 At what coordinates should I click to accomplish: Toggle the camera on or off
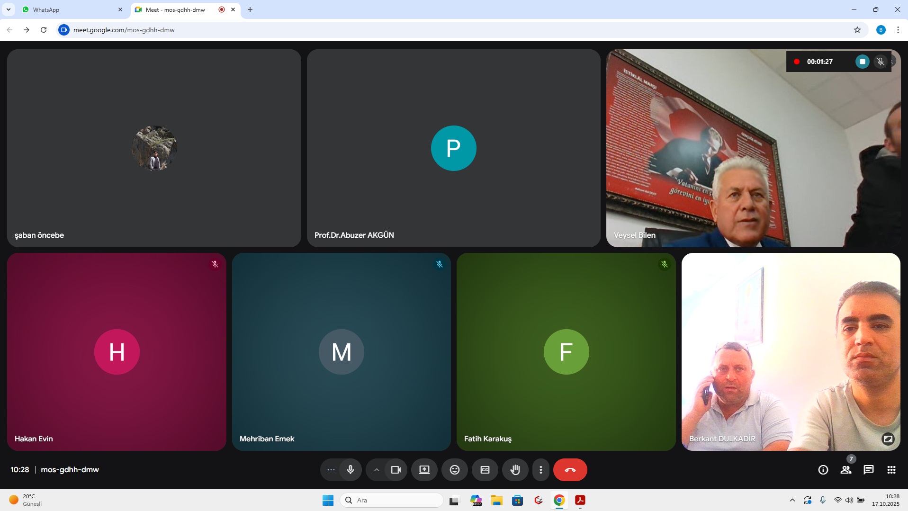click(x=396, y=470)
